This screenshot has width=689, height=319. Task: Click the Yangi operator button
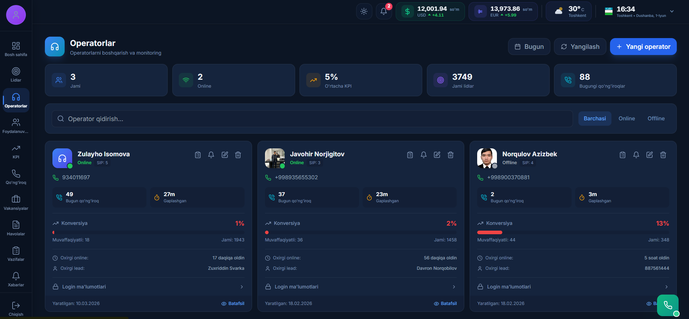[x=643, y=47]
